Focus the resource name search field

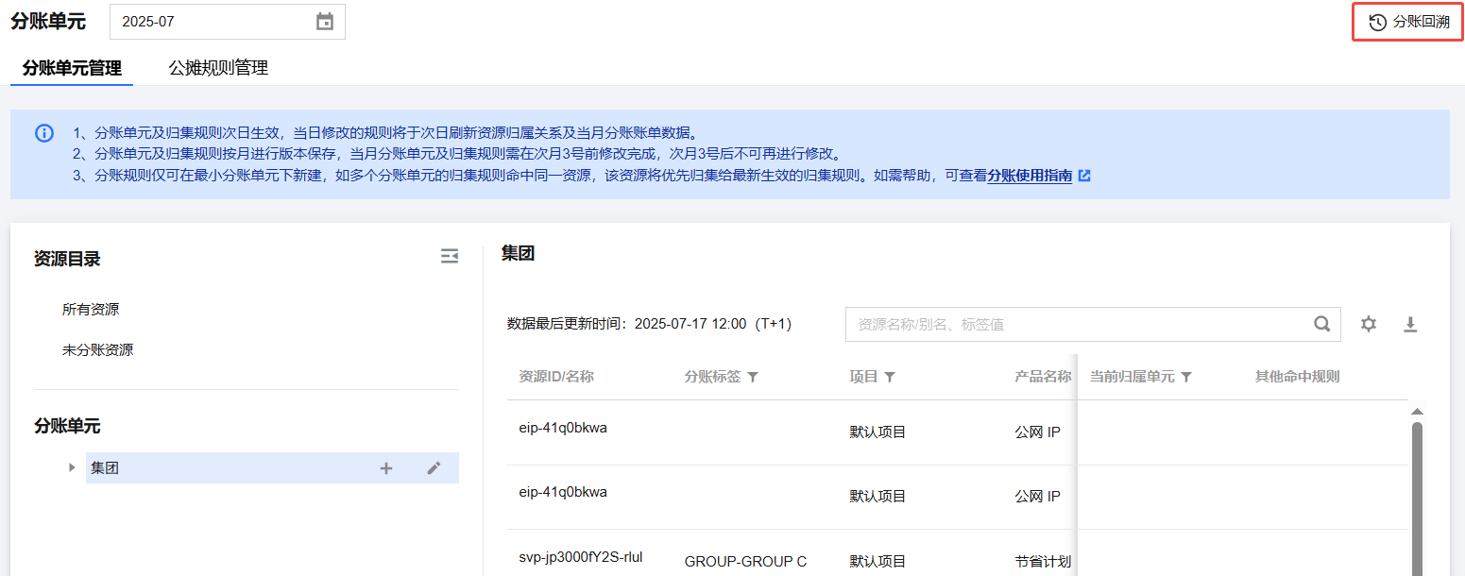[1077, 324]
